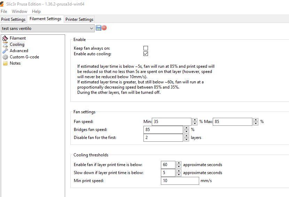Open the 'test sans ventilo' preset dropdown
Screen dimensions: 289x197
click(x=48, y=28)
